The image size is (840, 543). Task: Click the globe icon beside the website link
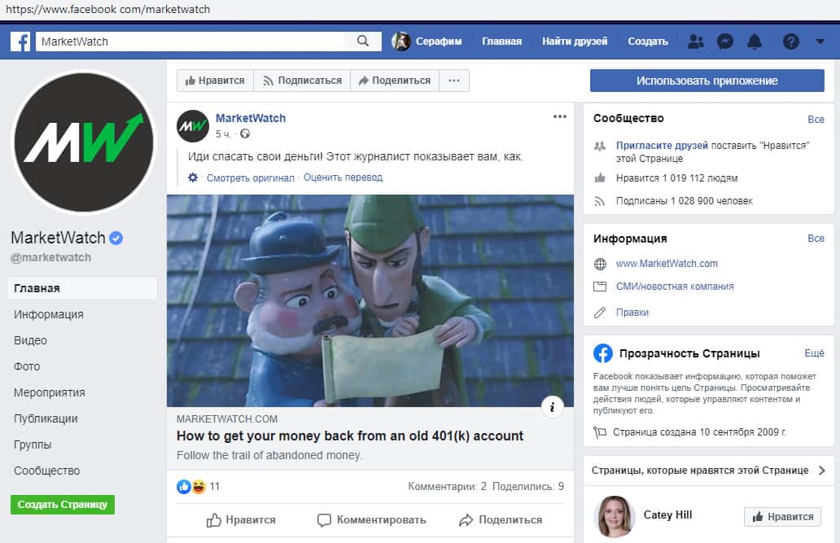point(600,264)
